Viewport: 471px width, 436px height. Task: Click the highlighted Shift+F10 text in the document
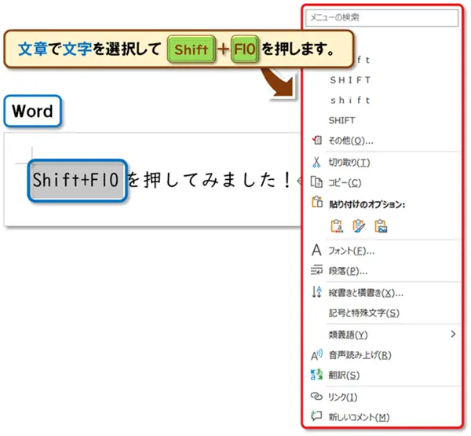point(76,181)
